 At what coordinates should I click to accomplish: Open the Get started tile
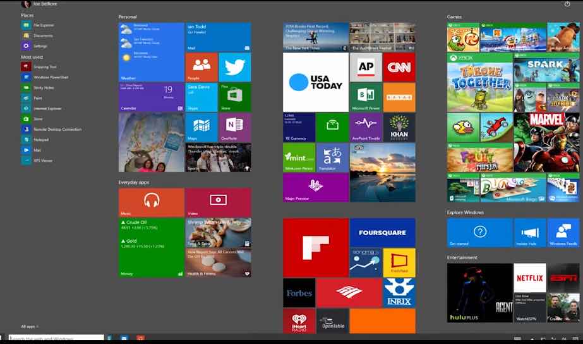479,233
